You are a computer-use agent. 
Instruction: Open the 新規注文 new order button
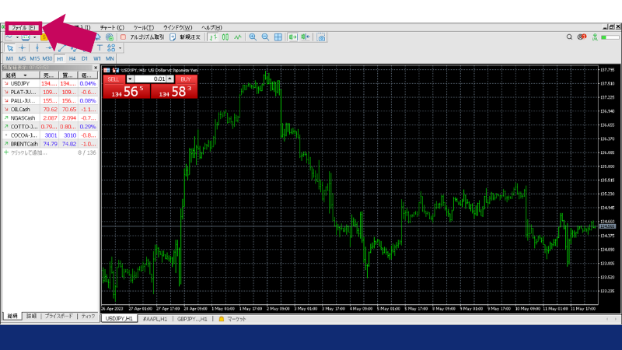click(185, 37)
